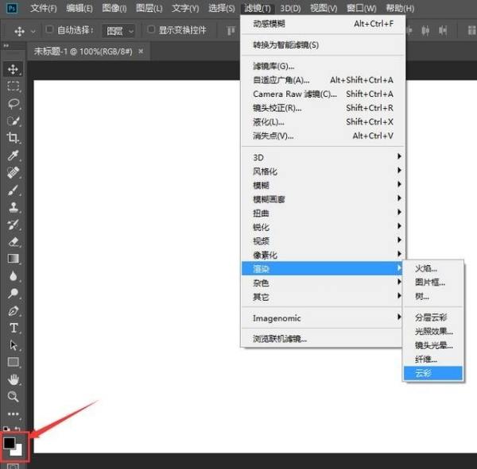The image size is (477, 469).
Task: Expand the 像素化 submenu
Action: click(322, 255)
